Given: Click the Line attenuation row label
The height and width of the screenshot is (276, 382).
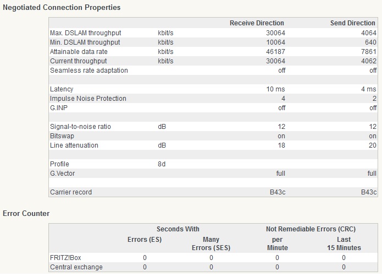Looking at the screenshot, I should tap(74, 145).
